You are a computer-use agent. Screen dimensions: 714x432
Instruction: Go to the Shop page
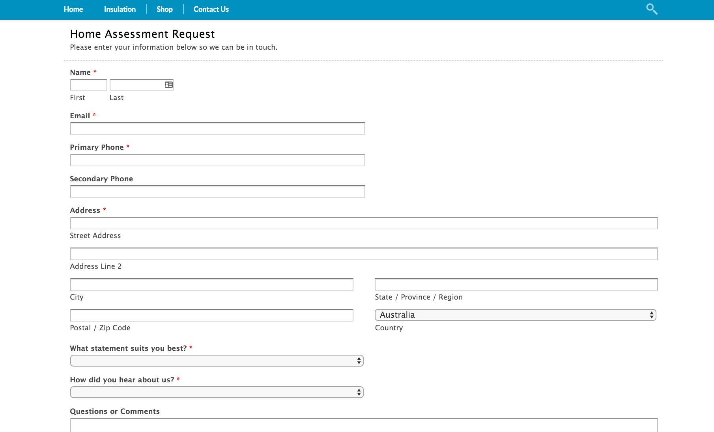[x=164, y=9]
